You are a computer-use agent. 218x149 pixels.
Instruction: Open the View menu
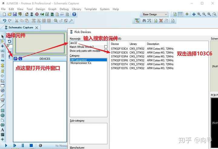[x=20, y=9]
